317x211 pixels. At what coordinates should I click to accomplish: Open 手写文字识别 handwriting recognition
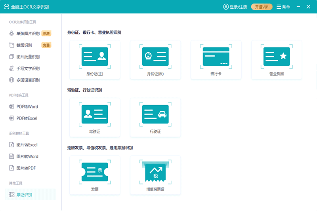point(28,68)
